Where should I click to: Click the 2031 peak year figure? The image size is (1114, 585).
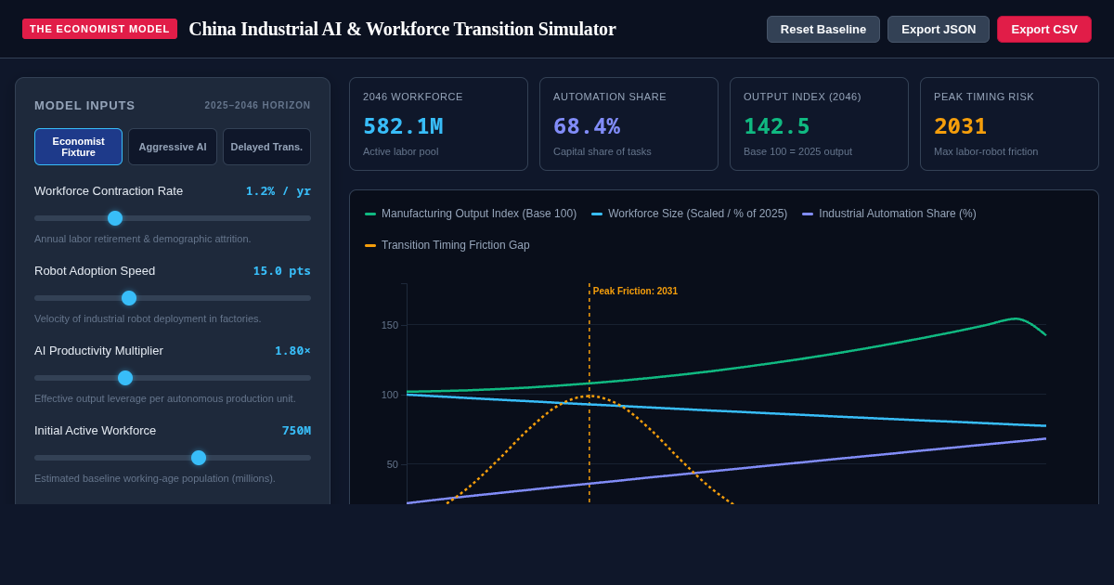pyautogui.click(x=960, y=126)
